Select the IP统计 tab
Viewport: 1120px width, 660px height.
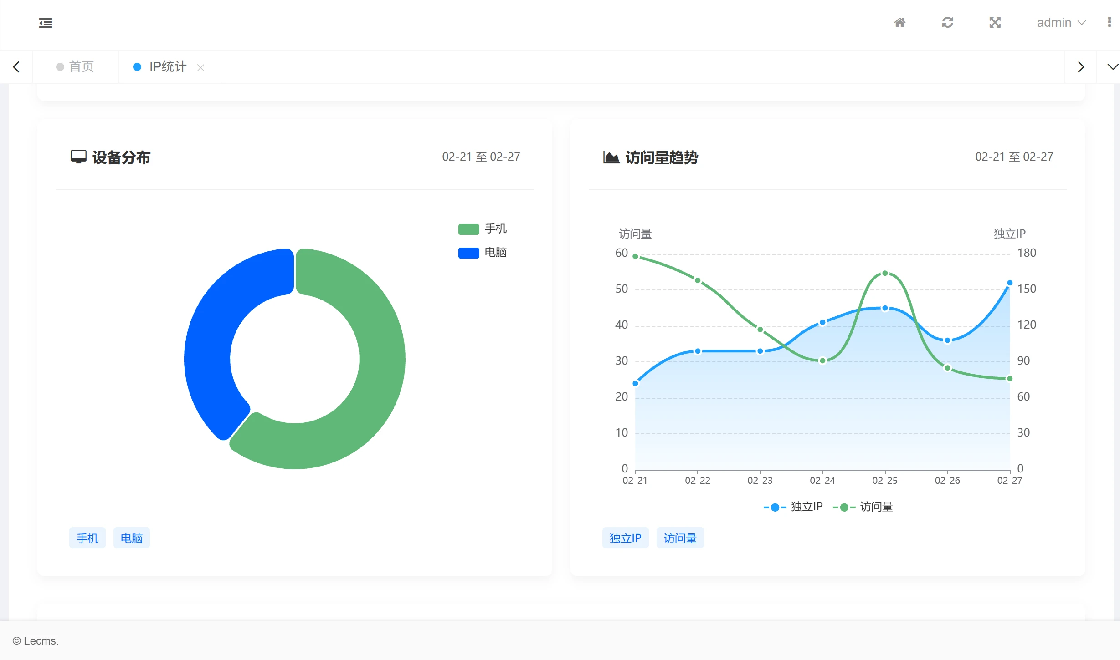pos(167,67)
